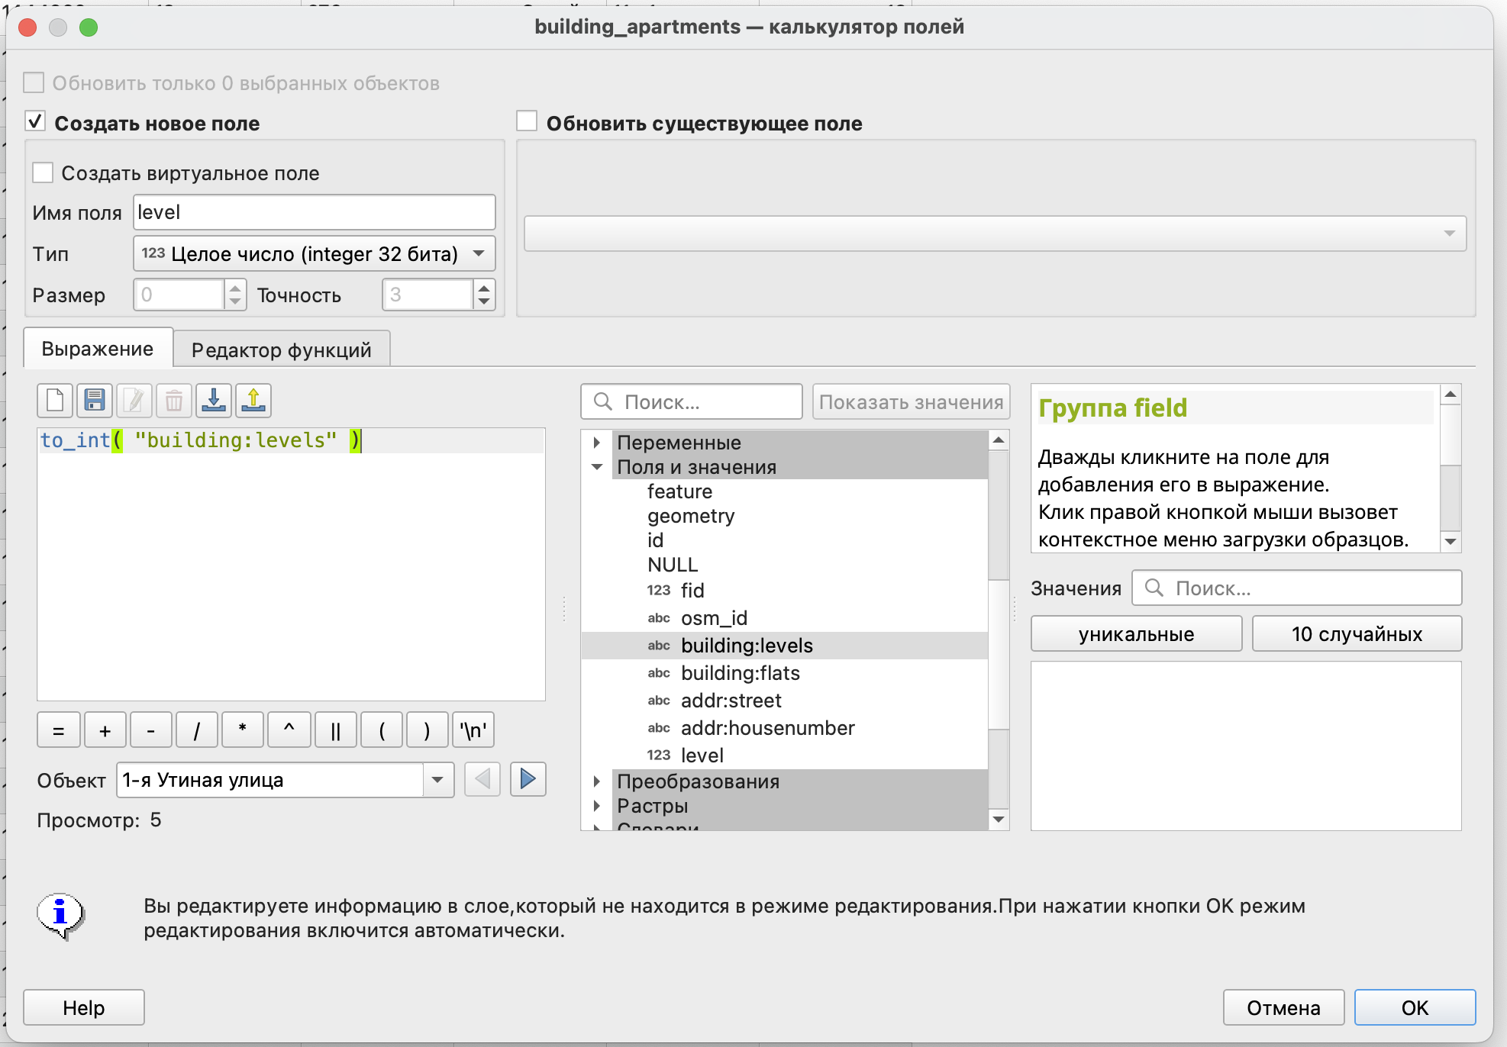This screenshot has width=1507, height=1047.
Task: Click the import user expressions icon
Action: [x=214, y=401]
